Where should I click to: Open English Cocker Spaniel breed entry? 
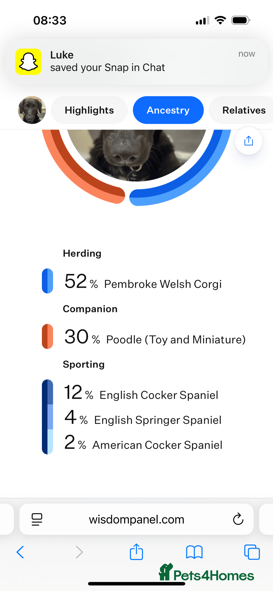(x=159, y=395)
